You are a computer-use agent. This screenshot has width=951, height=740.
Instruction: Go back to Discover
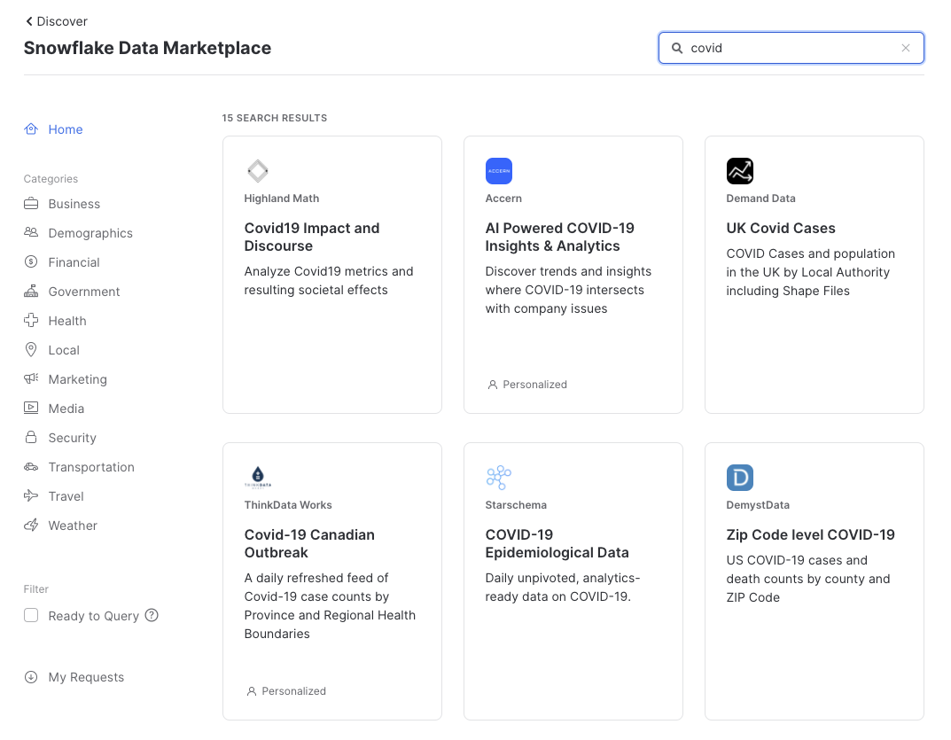point(56,21)
